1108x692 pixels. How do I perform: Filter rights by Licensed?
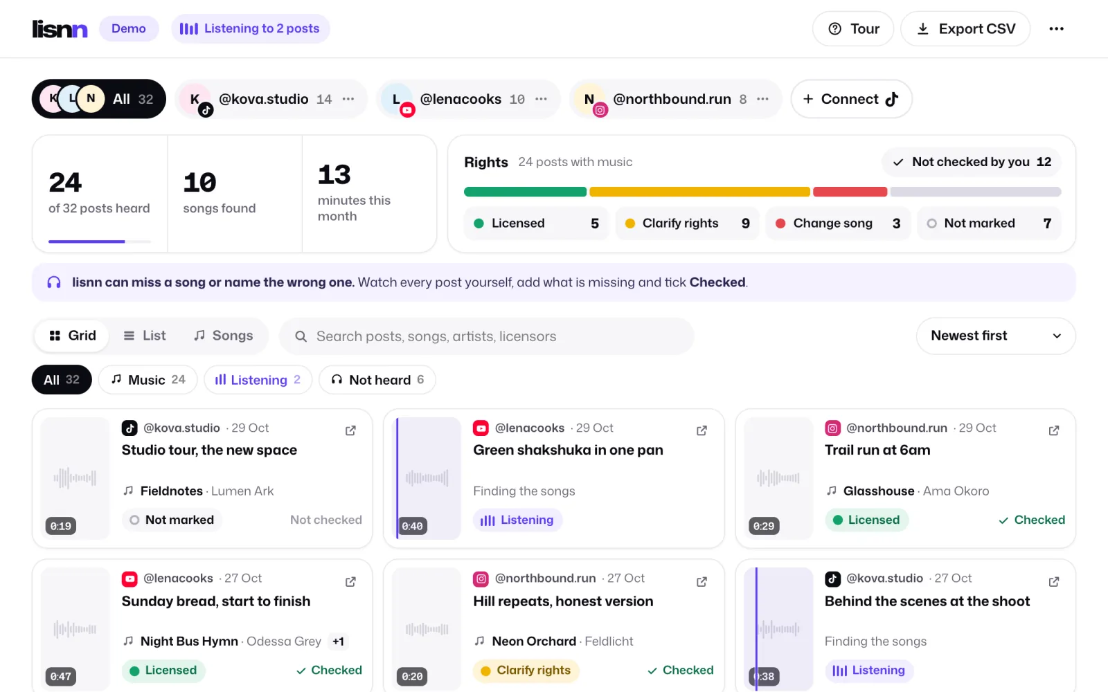click(x=536, y=224)
